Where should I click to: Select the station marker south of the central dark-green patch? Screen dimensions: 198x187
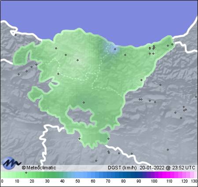84,102
